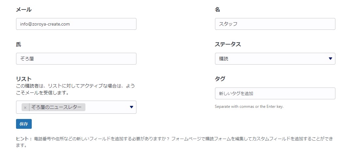
Task: Click the メール field label
Action: tap(24, 10)
